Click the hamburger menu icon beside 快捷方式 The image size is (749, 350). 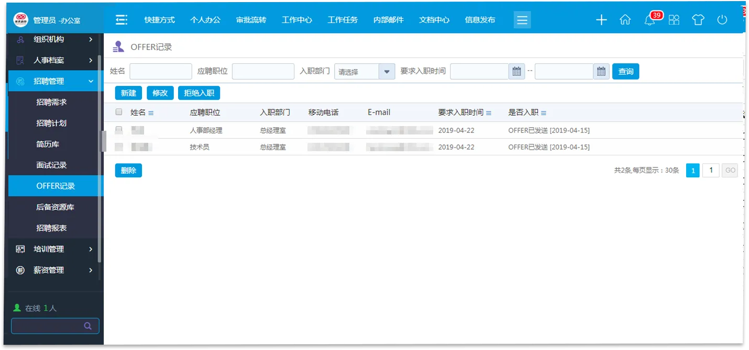click(x=122, y=19)
